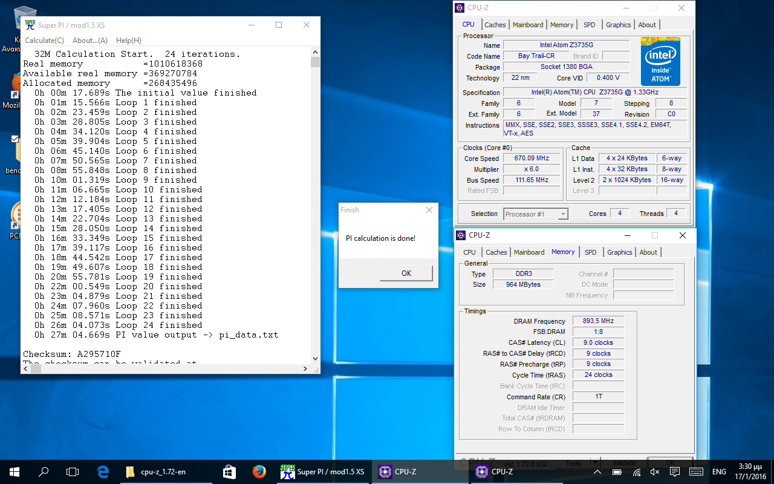
Task: Select CPU tab in lower CPU-Z
Action: (469, 252)
